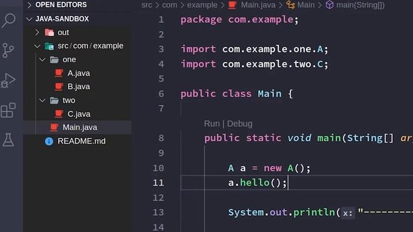Screen dimensions: 413x232
Task: Click the Debug code lens link
Action: (x=239, y=124)
